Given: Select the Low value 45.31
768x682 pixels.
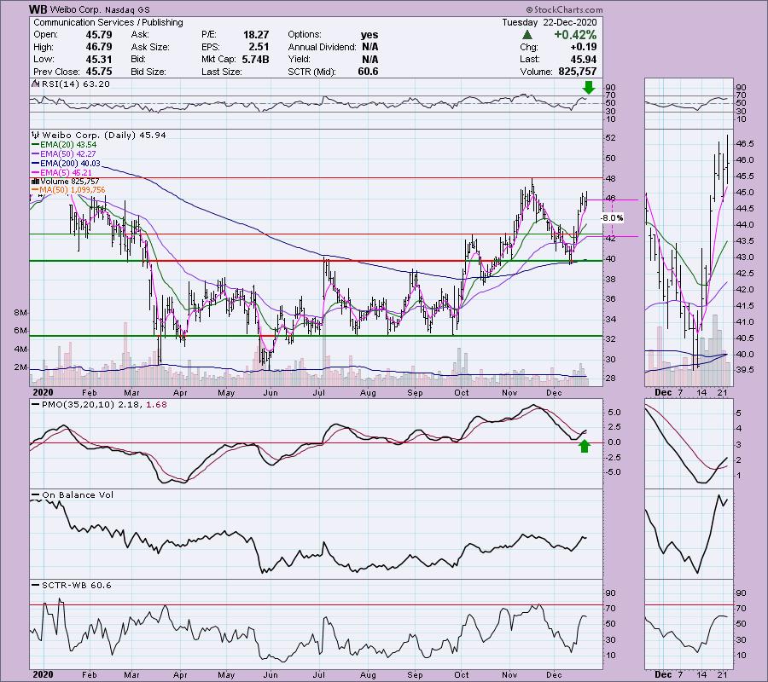Looking at the screenshot, I should coord(99,59).
